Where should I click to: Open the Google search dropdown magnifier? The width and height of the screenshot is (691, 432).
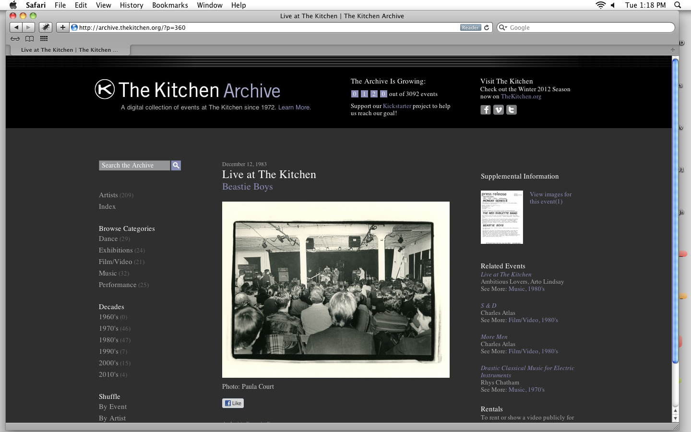click(503, 27)
